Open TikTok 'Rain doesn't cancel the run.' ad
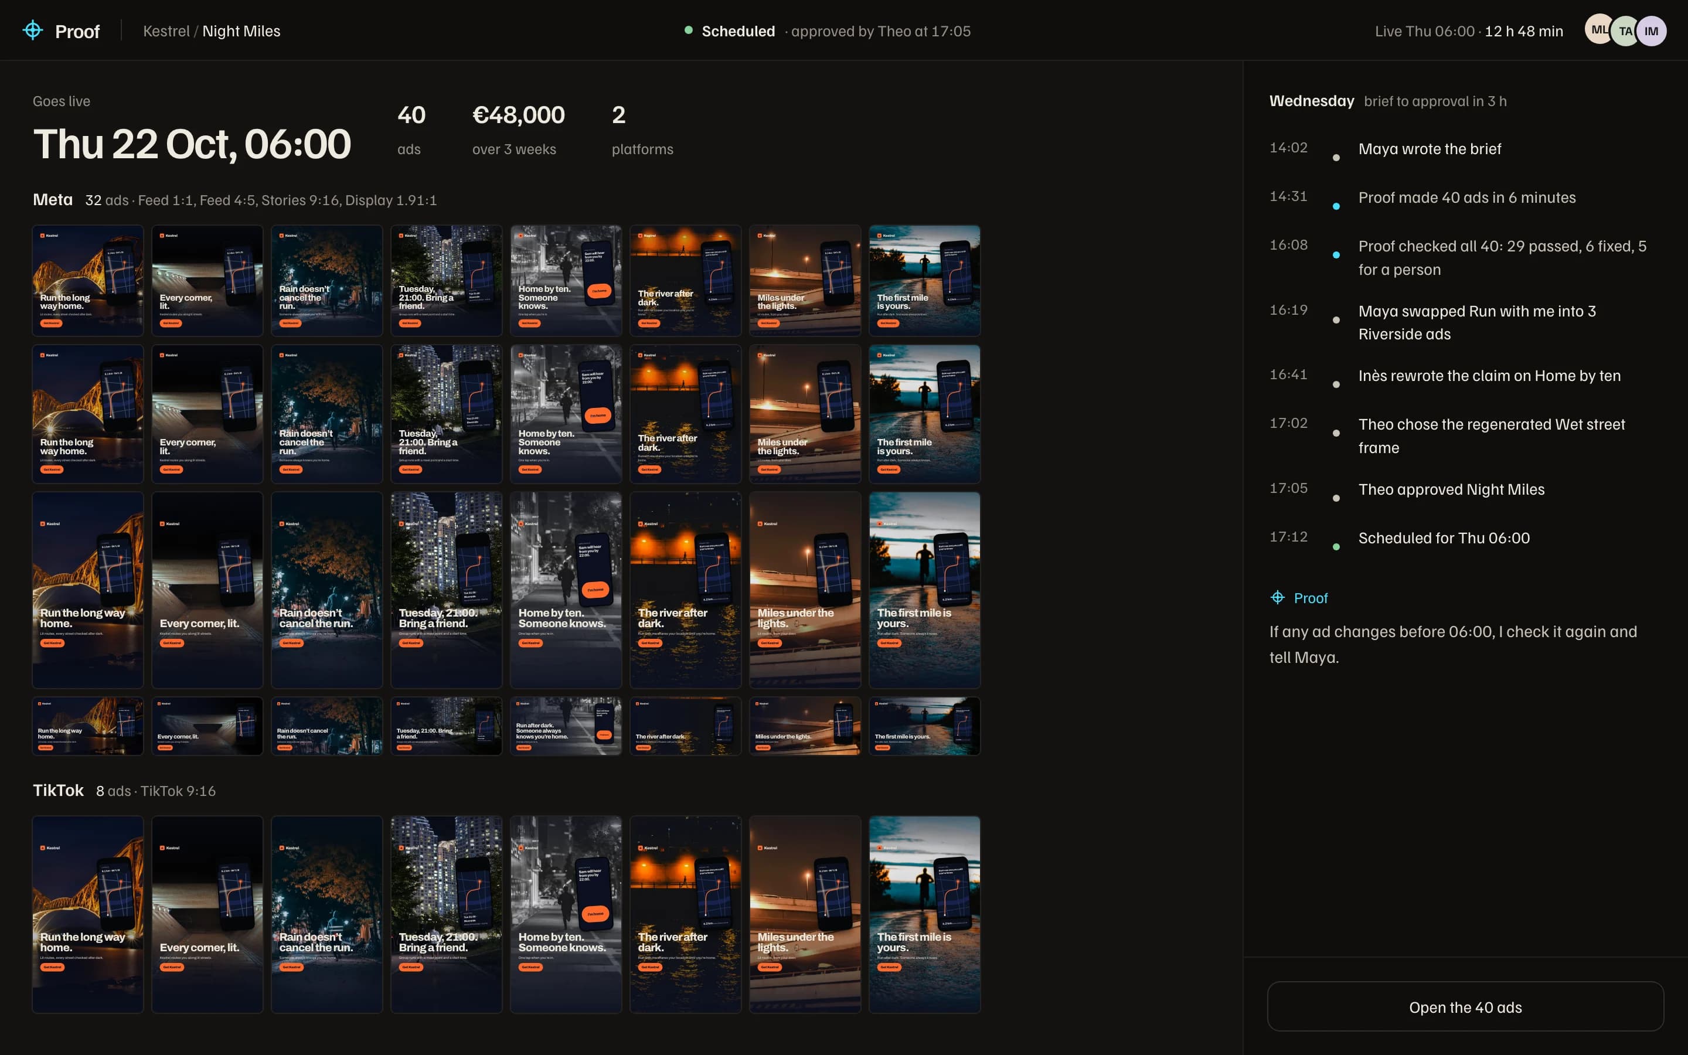The height and width of the screenshot is (1055, 1688). [x=327, y=914]
